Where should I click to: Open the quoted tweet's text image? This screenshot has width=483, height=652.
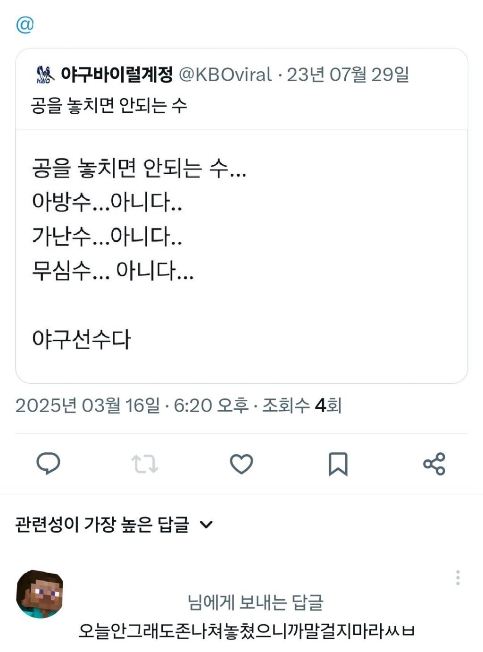pos(241,255)
